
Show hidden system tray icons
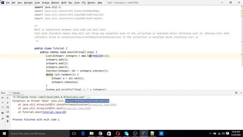(210, 134)
